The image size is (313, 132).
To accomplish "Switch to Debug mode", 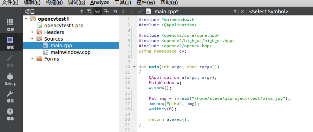I will (10, 79).
